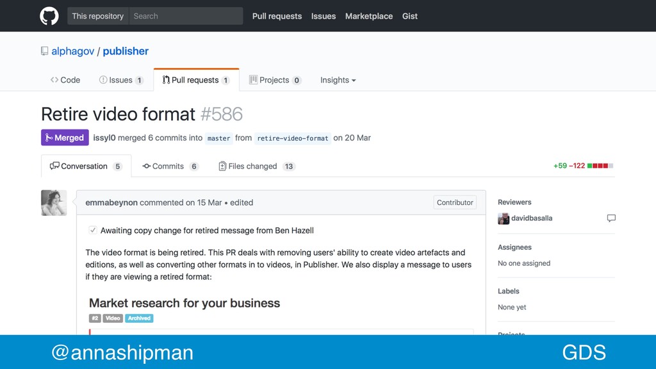Open Pull requests in top navigation
Viewport: 656px width, 369px height.
(277, 16)
